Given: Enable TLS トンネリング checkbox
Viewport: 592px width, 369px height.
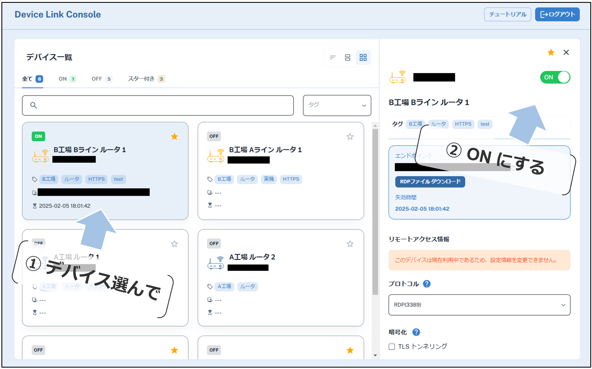Looking at the screenshot, I should click(x=392, y=347).
